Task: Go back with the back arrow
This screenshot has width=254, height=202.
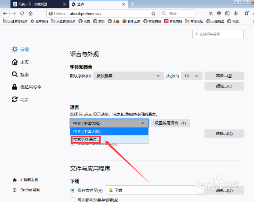Action: [5, 14]
